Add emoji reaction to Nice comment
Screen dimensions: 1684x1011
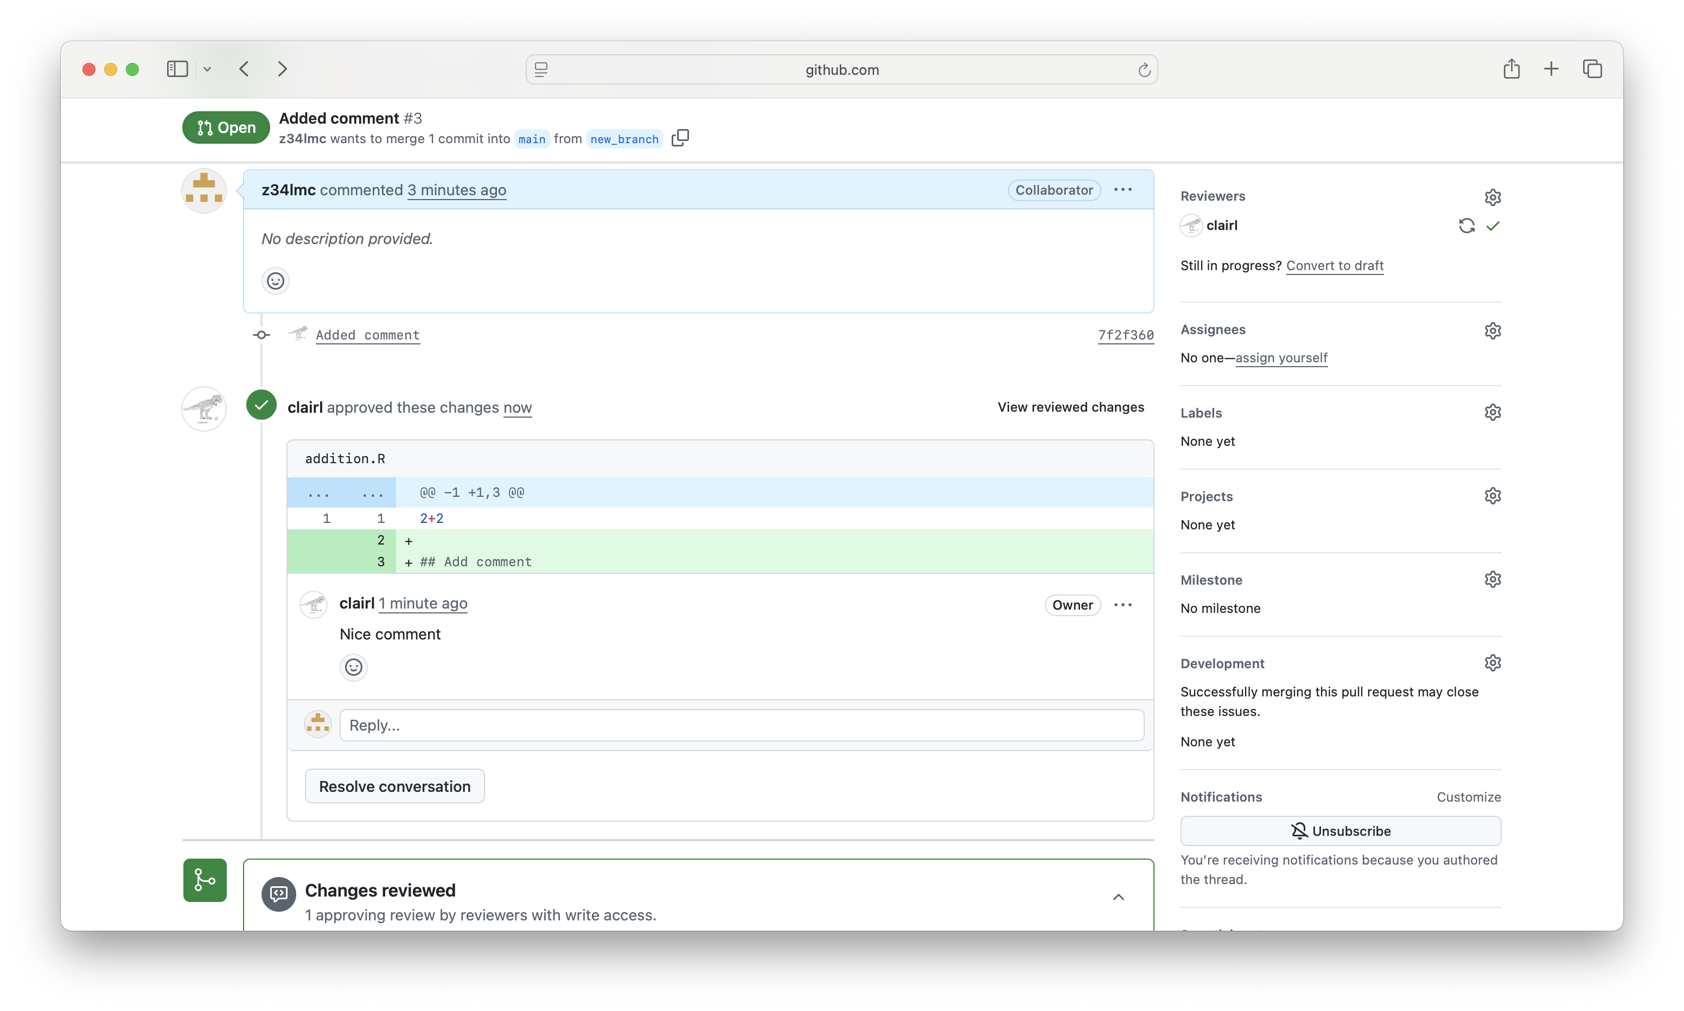click(x=353, y=667)
